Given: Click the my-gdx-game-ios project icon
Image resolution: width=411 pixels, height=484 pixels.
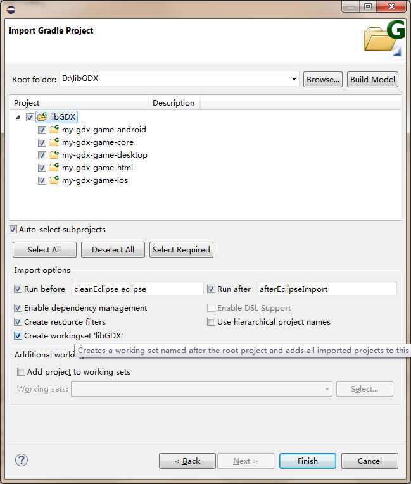Looking at the screenshot, I should (54, 180).
